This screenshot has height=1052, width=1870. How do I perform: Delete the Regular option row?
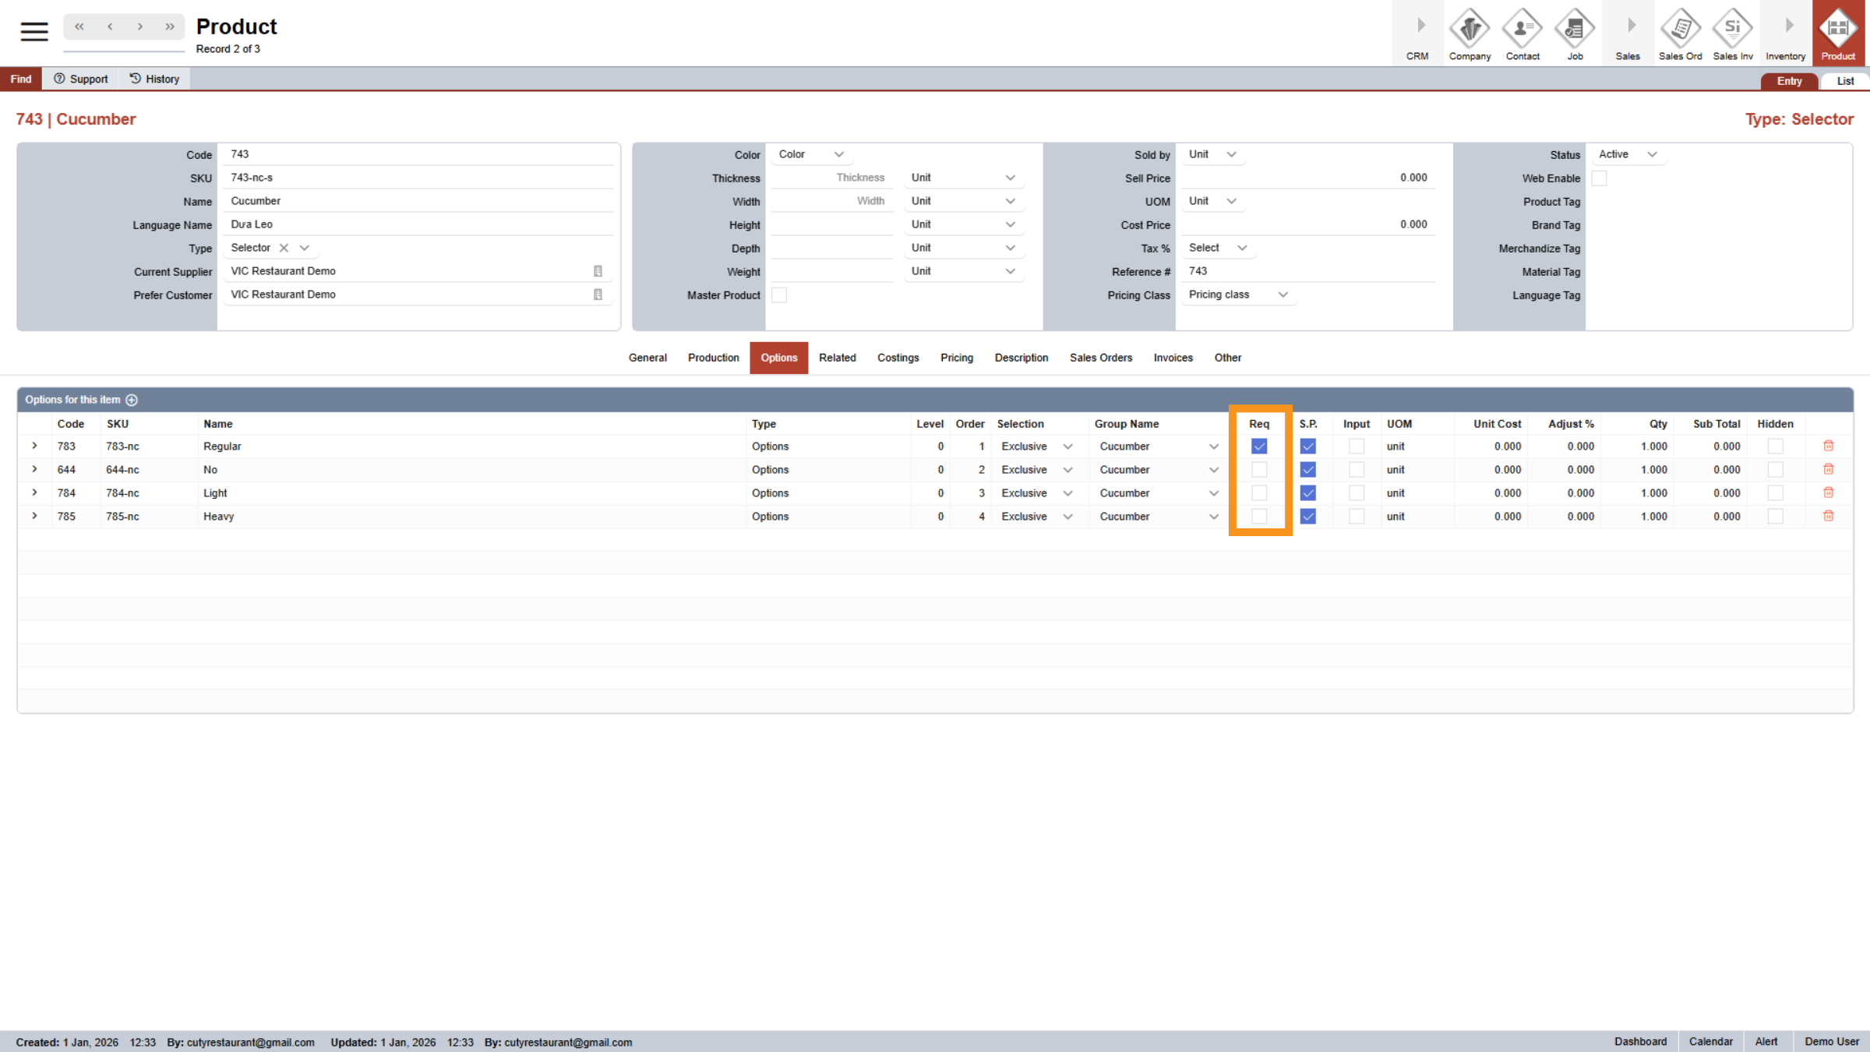point(1828,446)
